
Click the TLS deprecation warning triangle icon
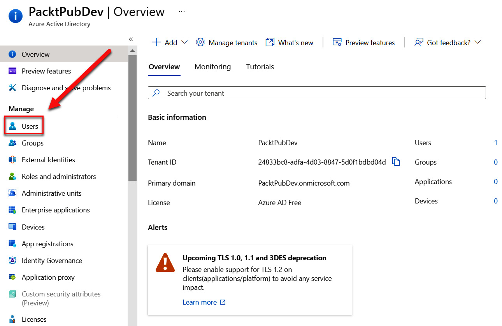click(x=165, y=262)
